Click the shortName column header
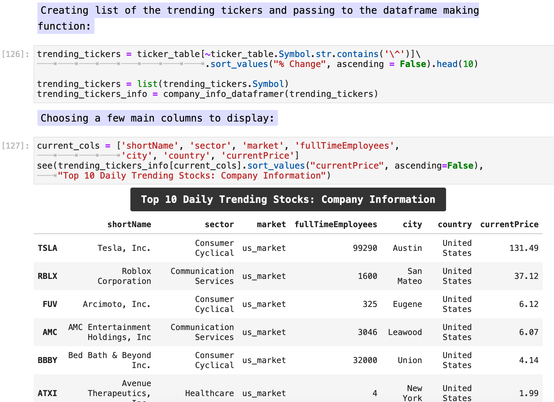This screenshot has width=554, height=402. 129,224
